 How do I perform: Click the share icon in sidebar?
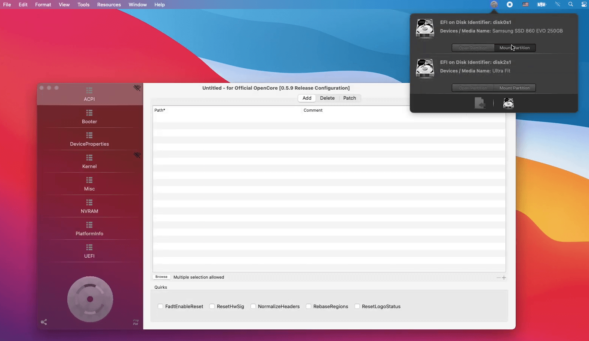coord(44,322)
